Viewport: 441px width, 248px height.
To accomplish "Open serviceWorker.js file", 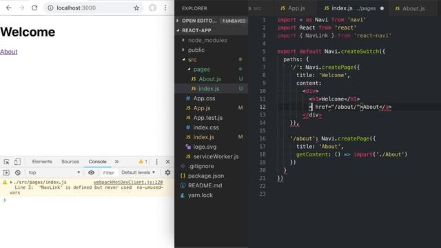I will 216,156.
